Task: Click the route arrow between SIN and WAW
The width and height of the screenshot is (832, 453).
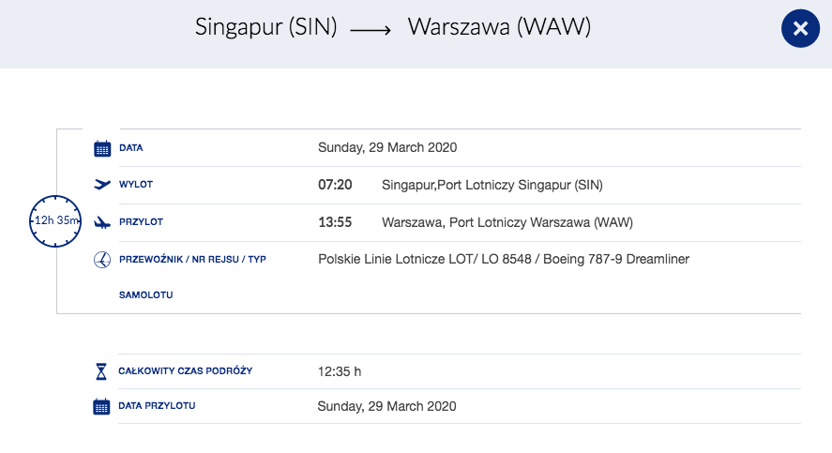Action: point(371,30)
